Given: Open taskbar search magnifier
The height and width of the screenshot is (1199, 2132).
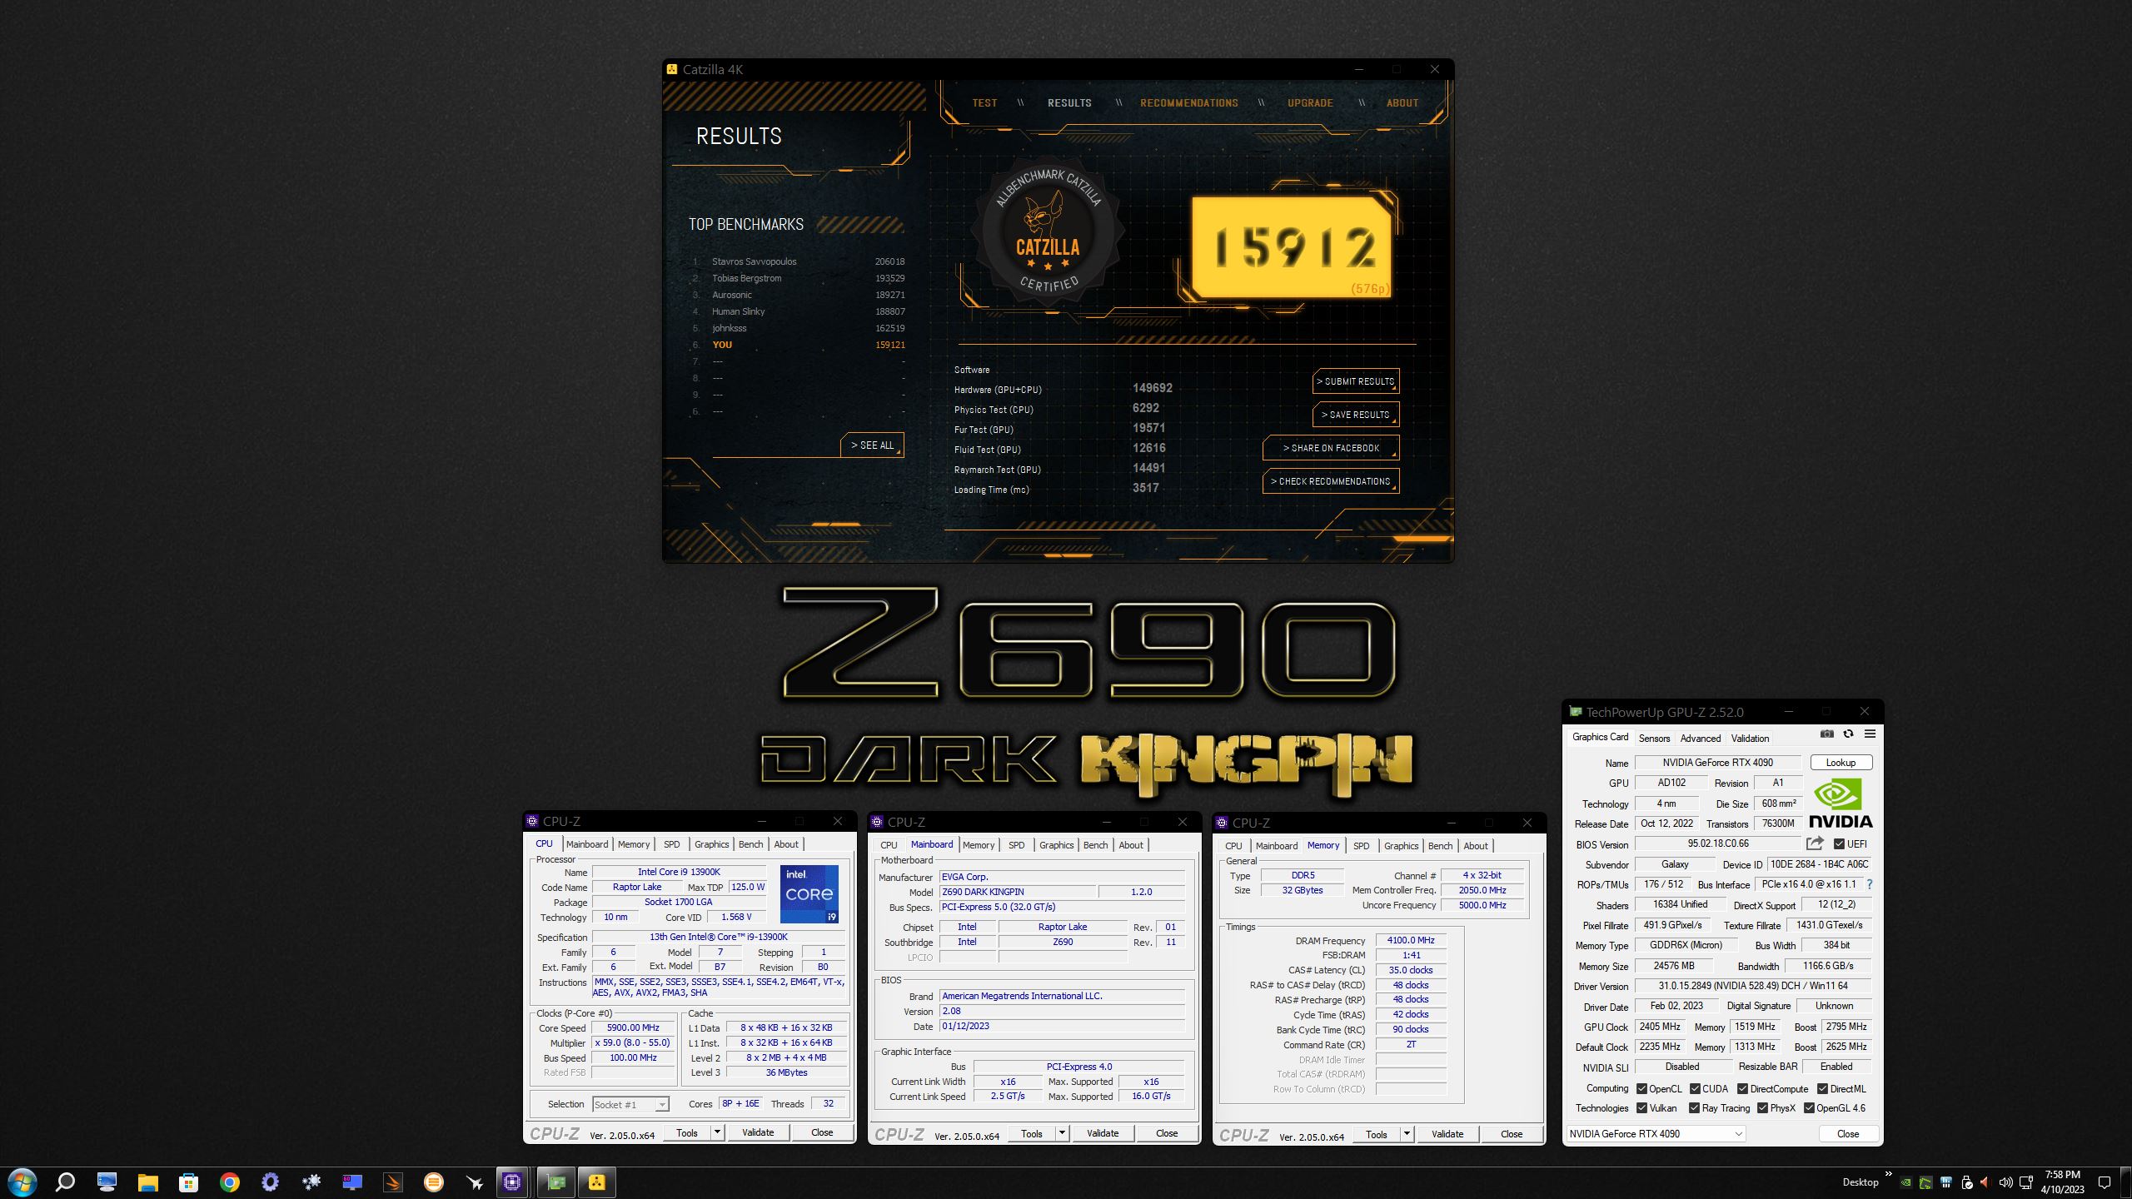Looking at the screenshot, I should click(x=65, y=1182).
